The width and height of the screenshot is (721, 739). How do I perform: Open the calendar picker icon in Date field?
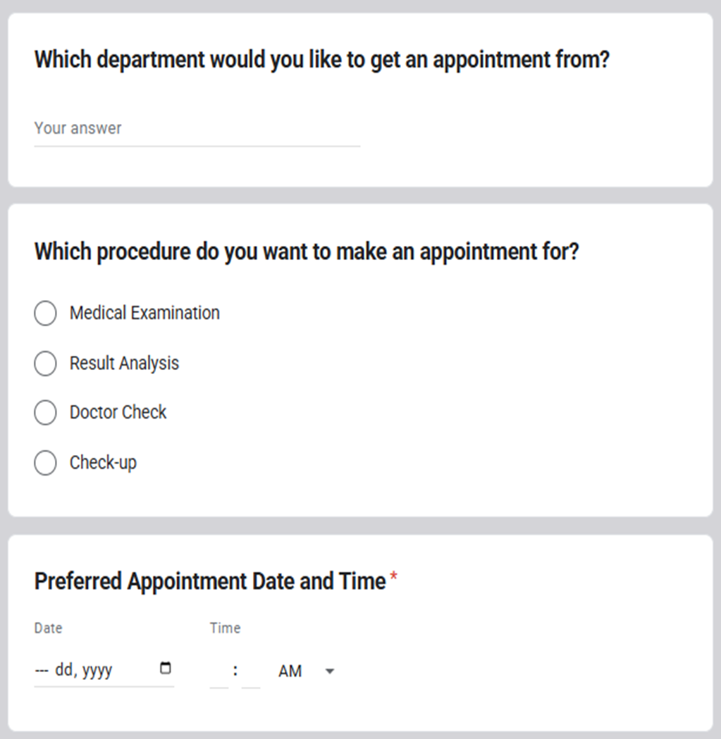point(166,668)
